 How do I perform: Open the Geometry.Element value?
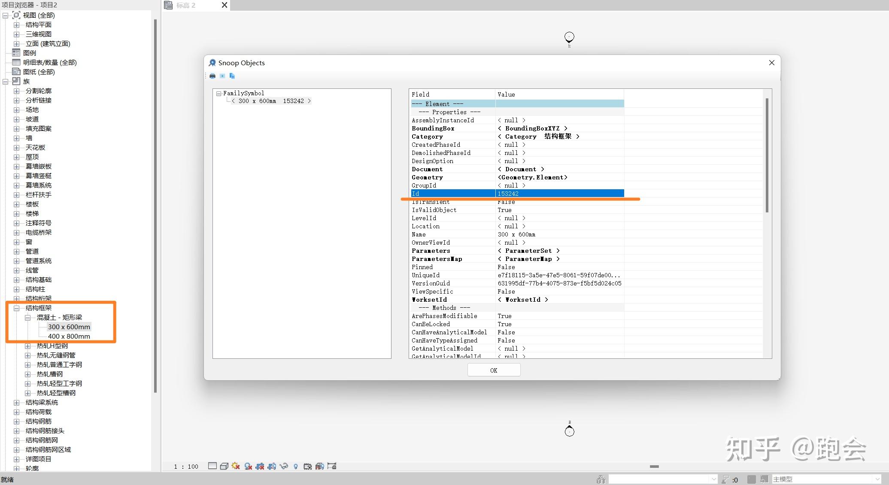click(533, 177)
